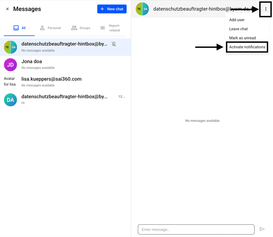Click the TE DA avatar in chat header
Image resolution: width=273 pixels, height=237 pixels.
pyautogui.click(x=142, y=9)
